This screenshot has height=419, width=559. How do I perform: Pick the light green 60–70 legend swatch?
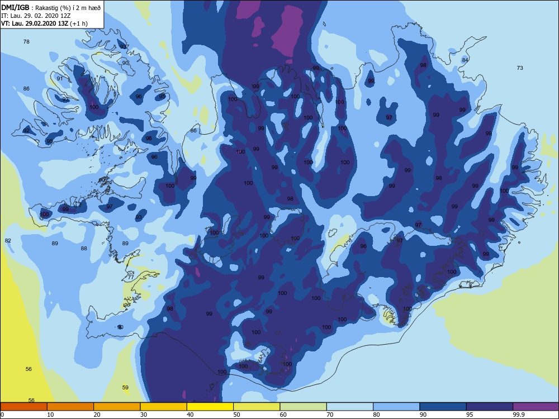[x=304, y=407]
